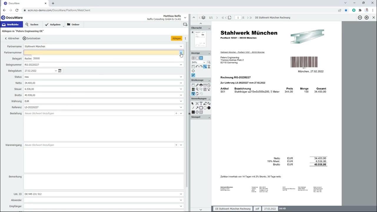377x212 pixels.
Task: Select the outlined ellipse annotation tool
Action: [205, 108]
